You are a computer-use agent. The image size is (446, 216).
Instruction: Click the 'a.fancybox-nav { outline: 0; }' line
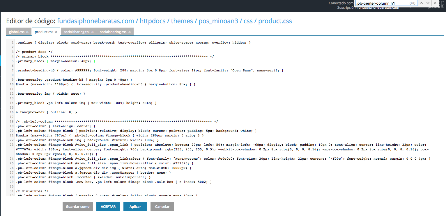(47, 112)
